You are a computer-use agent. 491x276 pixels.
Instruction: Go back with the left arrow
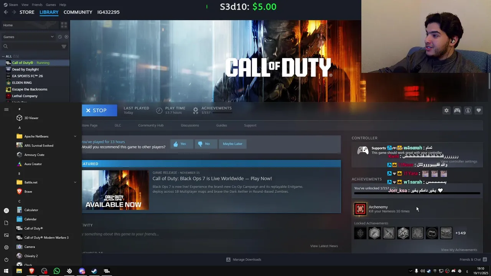pos(6,12)
